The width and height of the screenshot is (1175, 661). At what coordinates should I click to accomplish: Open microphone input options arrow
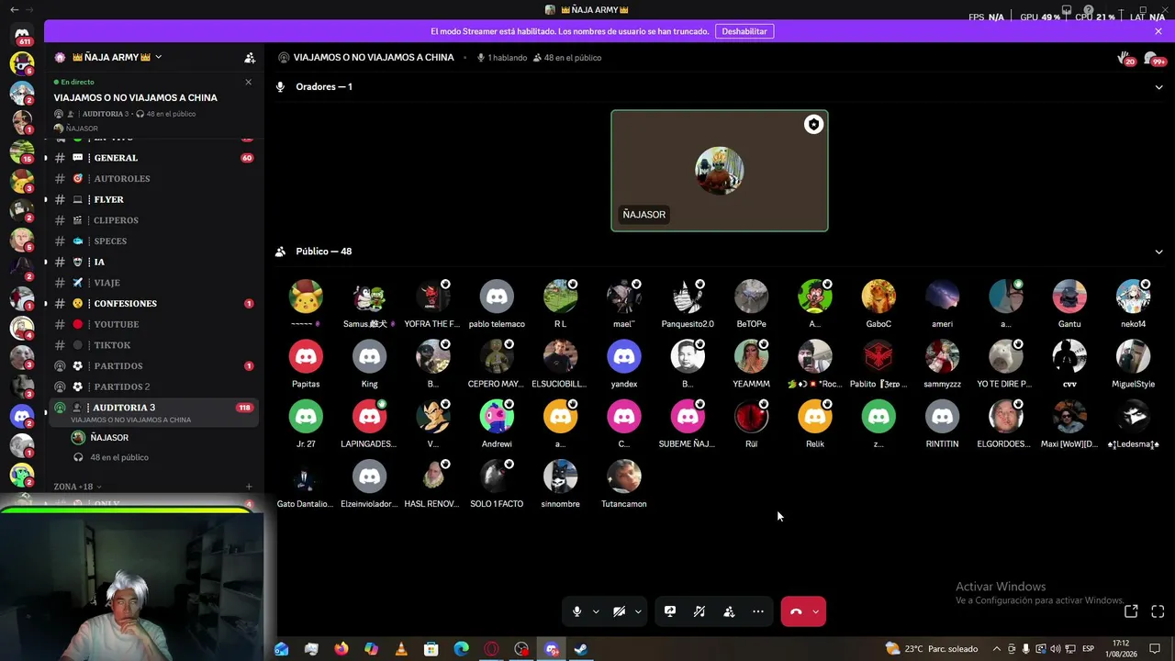(596, 611)
